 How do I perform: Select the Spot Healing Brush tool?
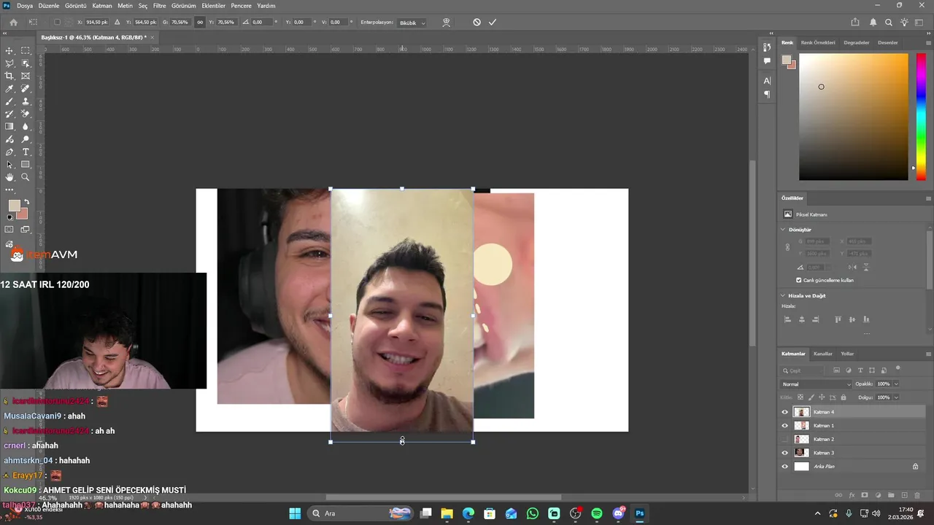pos(26,89)
